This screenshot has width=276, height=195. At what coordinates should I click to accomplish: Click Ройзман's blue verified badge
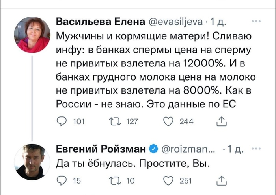tap(154, 149)
